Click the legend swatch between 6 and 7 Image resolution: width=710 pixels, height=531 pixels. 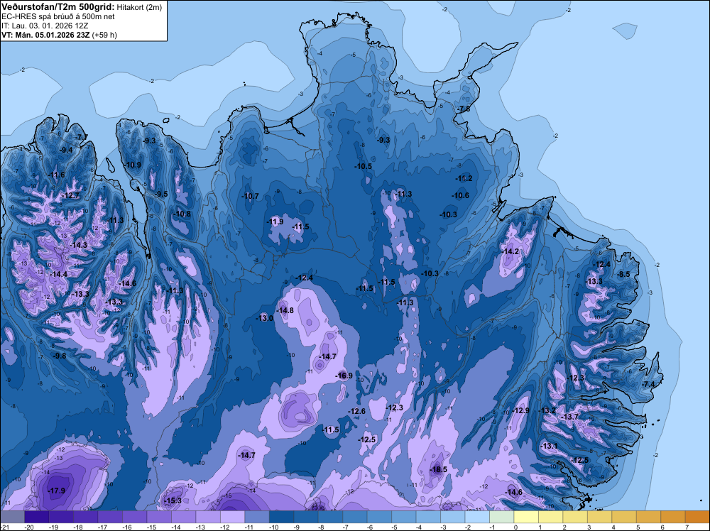click(x=672, y=517)
